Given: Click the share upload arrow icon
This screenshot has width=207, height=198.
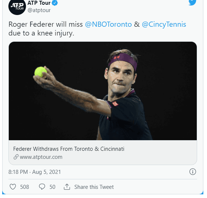Looking at the screenshot, I should point(67,187).
